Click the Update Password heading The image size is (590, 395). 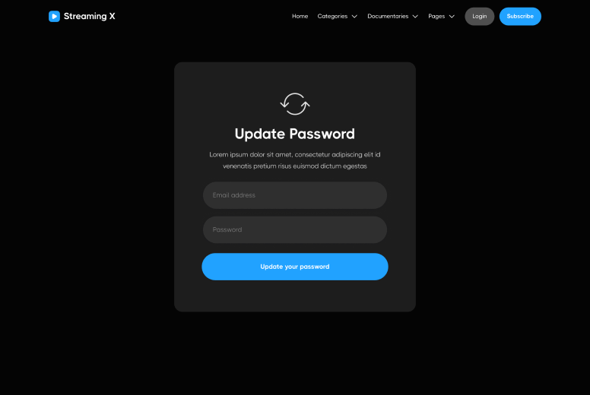coord(295,134)
